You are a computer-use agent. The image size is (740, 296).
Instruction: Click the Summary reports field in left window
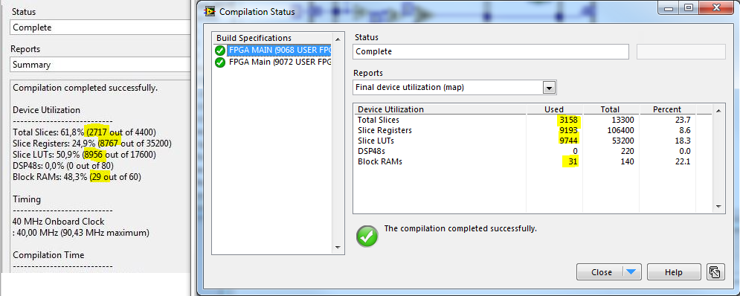click(100, 65)
